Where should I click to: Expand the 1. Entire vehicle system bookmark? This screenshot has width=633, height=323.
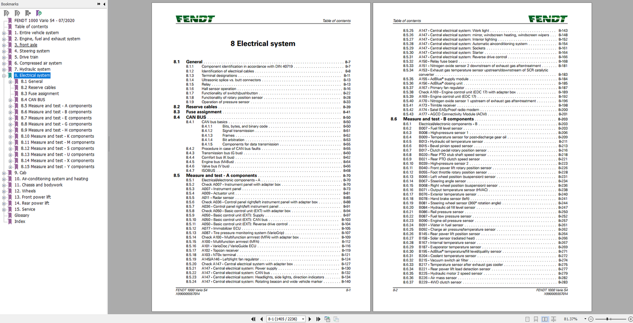pos(4,33)
